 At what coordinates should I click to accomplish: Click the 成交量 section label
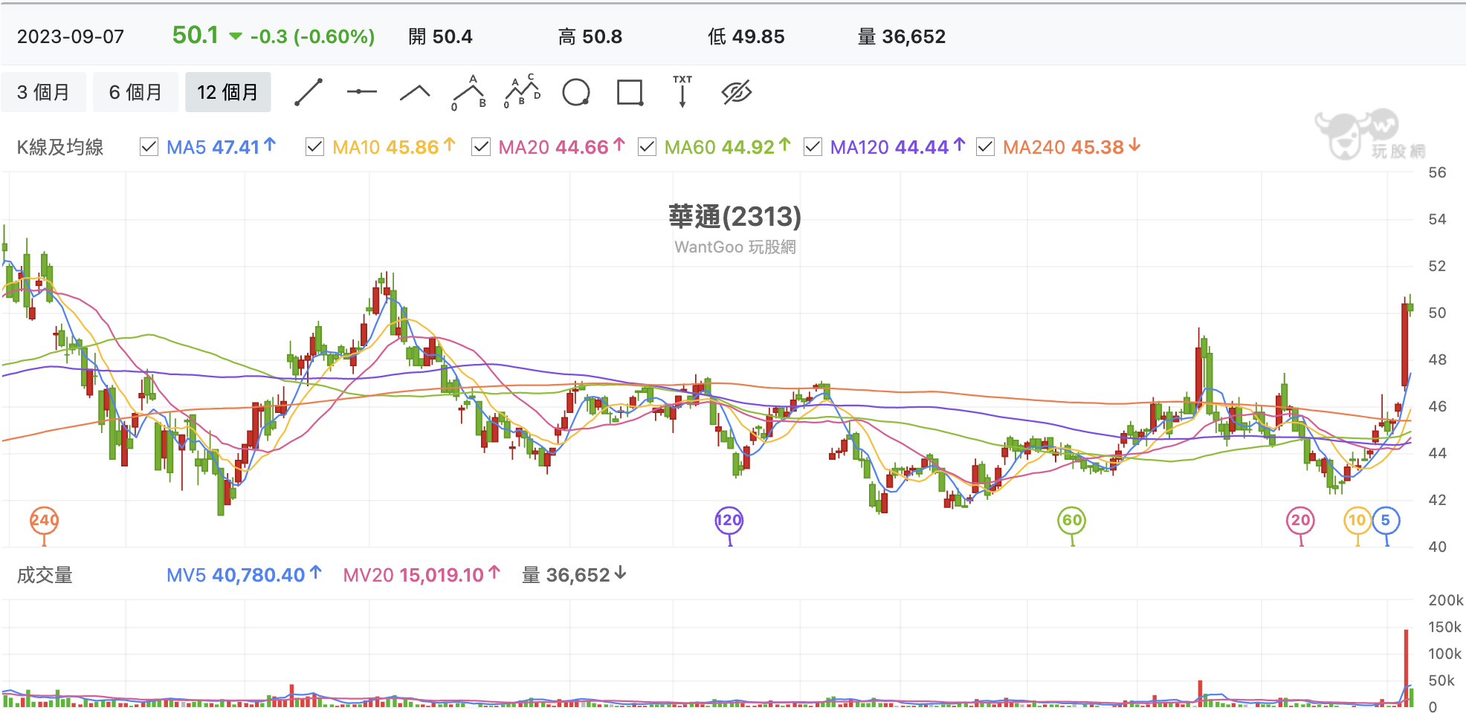pyautogui.click(x=45, y=575)
